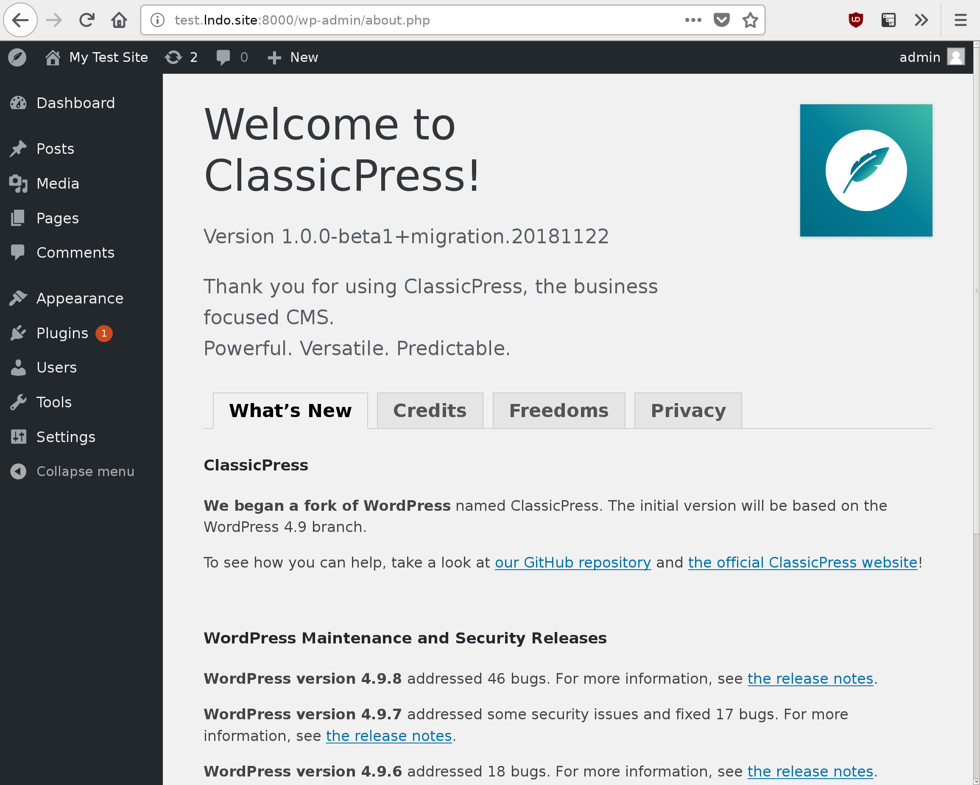Show more toolbar extensions chevron
Viewport: 980px width, 785px height.
(x=921, y=20)
